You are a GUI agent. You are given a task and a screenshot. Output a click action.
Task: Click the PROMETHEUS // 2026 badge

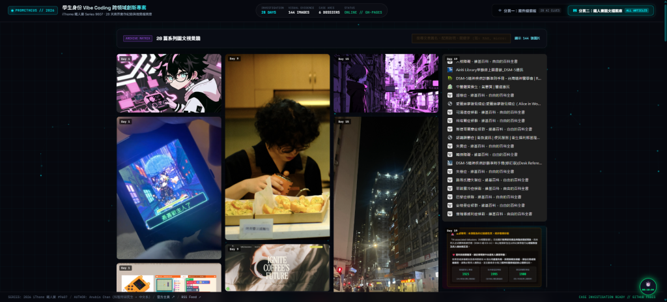click(33, 10)
